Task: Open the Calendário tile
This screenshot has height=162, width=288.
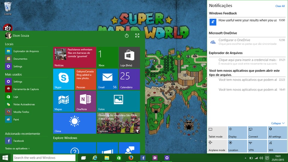Action: pyautogui.click(x=129, y=79)
